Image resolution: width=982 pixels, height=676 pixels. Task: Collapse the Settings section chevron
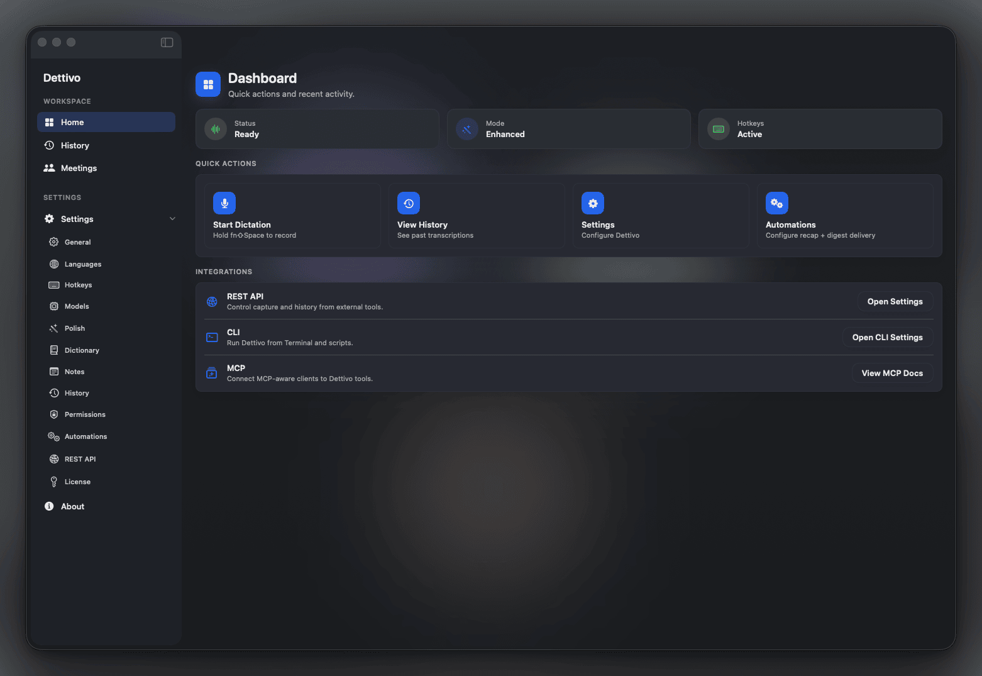pyautogui.click(x=172, y=219)
